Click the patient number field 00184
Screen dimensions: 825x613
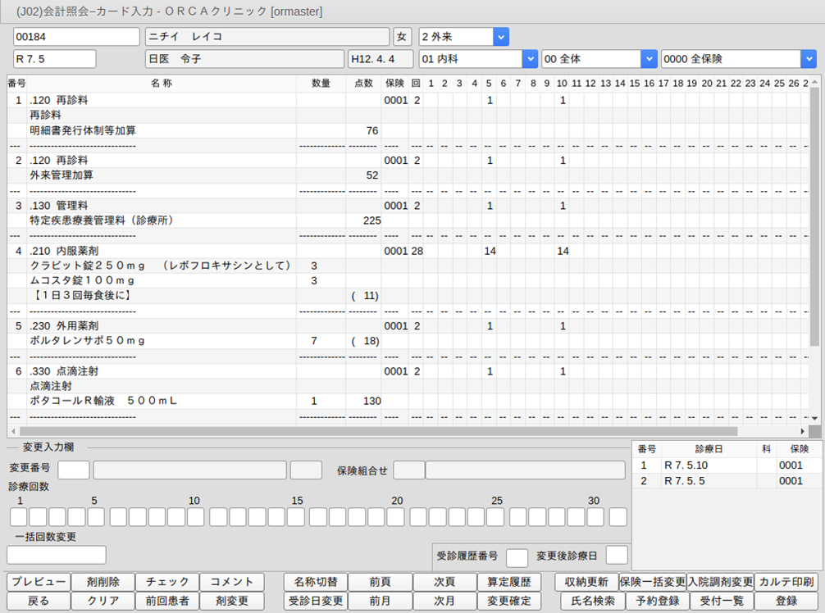[76, 37]
